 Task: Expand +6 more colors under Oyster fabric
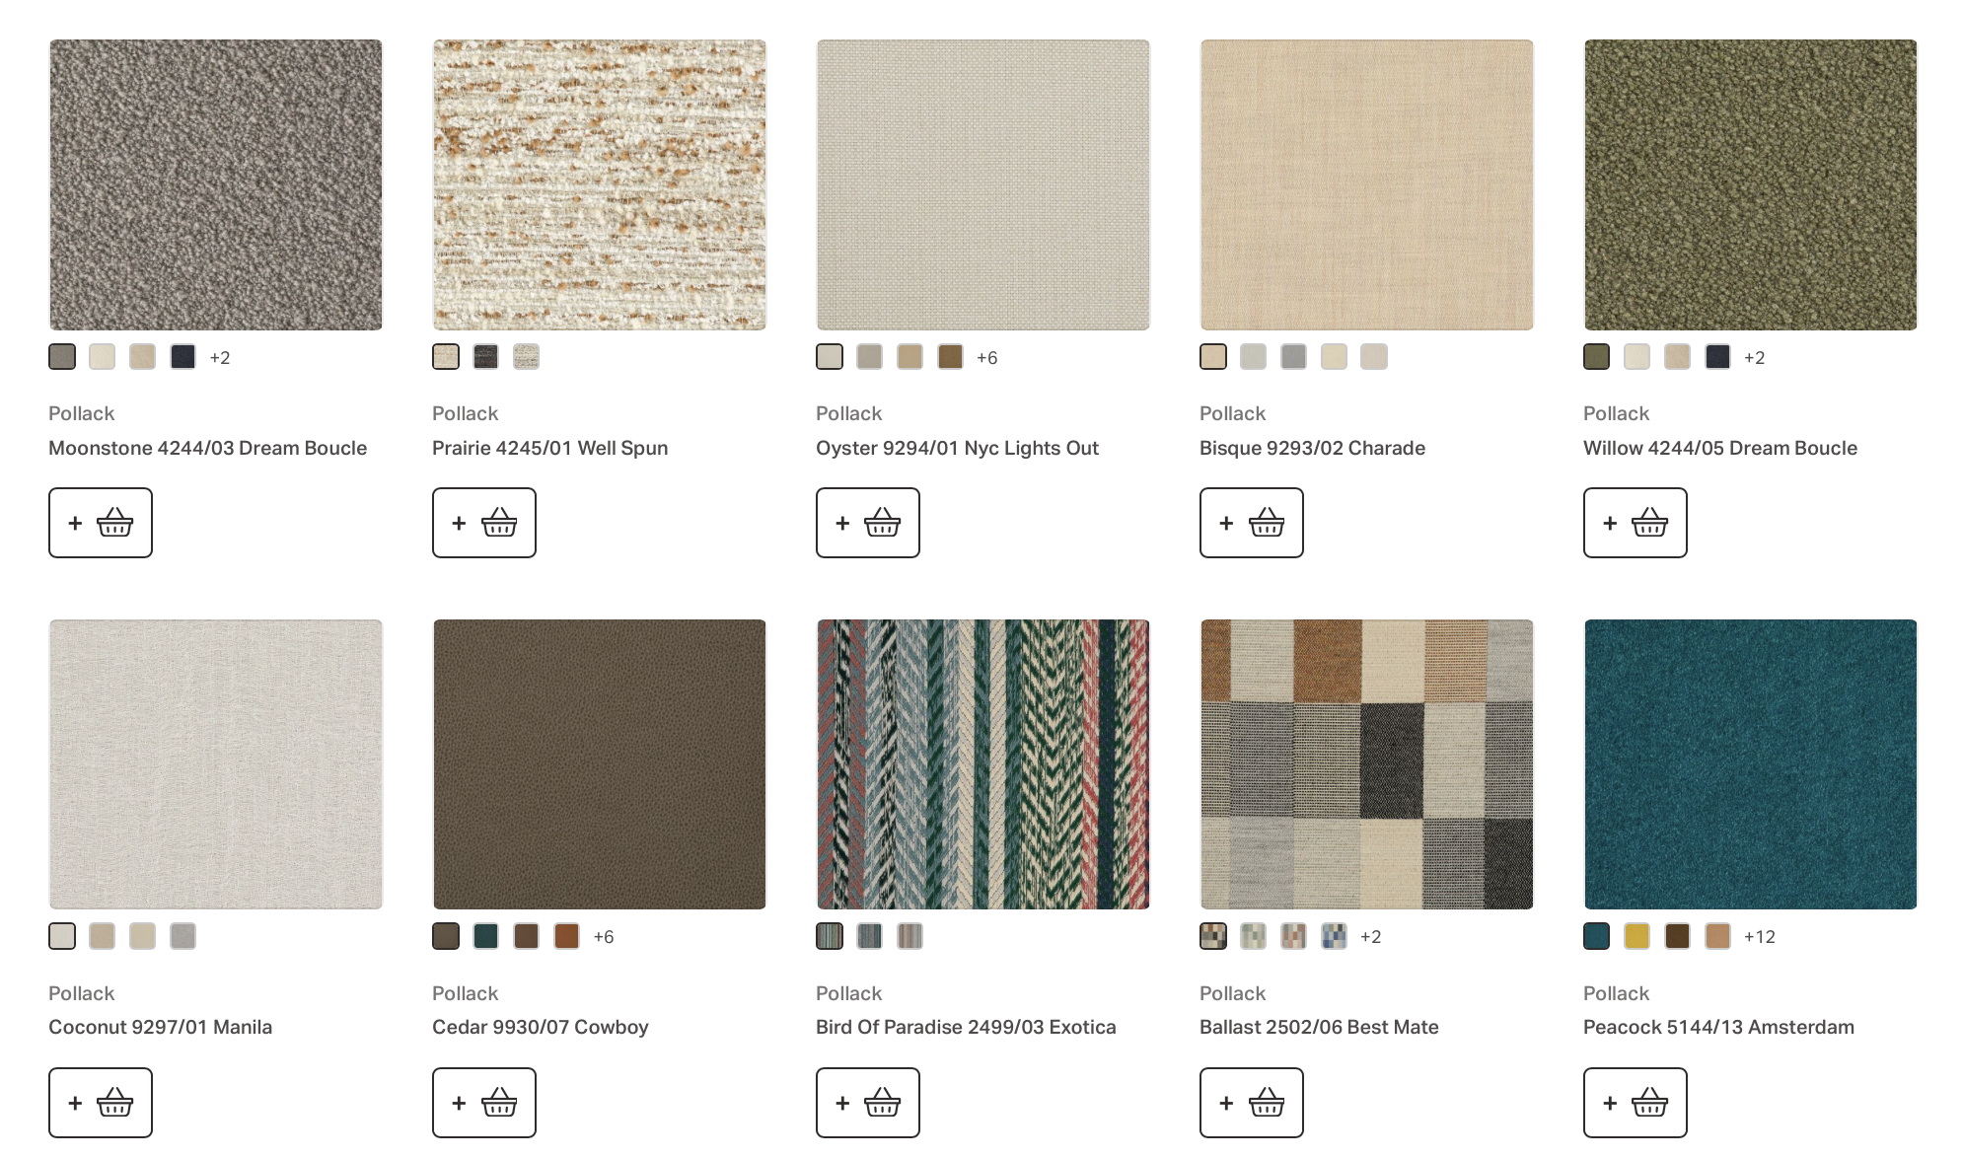click(987, 358)
